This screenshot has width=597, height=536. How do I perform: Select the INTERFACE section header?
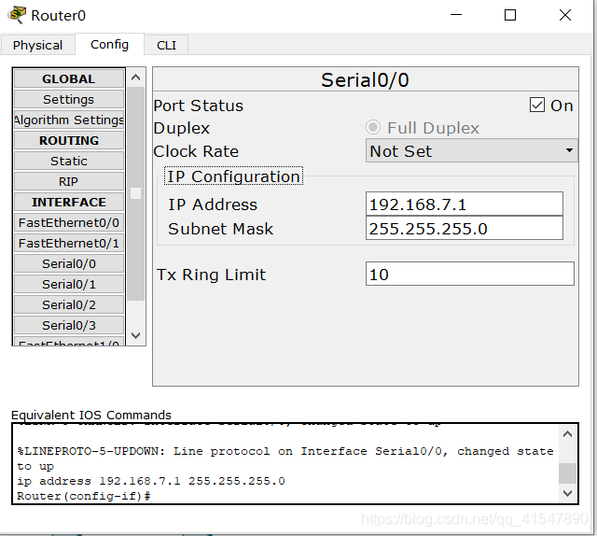[69, 203]
